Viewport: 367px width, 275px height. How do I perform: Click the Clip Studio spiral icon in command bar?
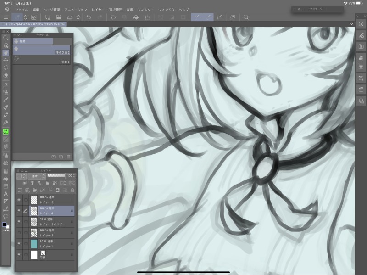coord(33,17)
